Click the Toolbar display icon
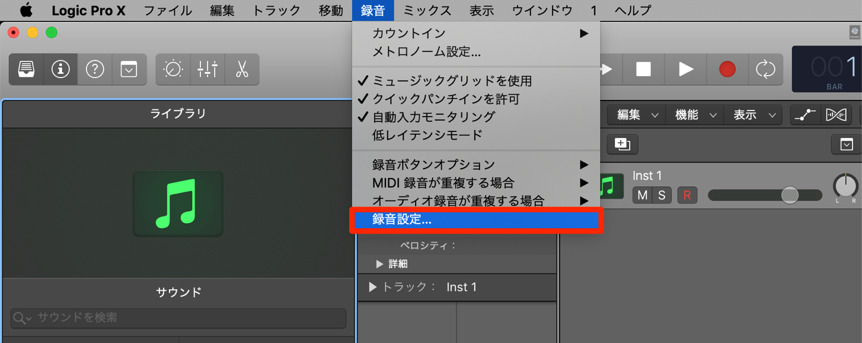This screenshot has height=343, width=862. click(129, 69)
